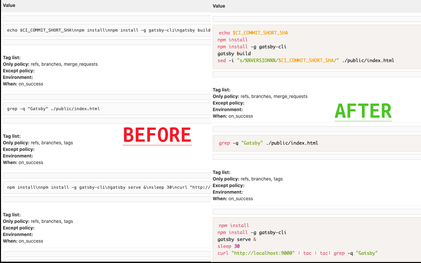The height and width of the screenshot is (263, 421).
Task: Select the single-line "echo $CI_COMMIT_SHORT_SHA\nnpm install" code block
Action: click(x=107, y=30)
